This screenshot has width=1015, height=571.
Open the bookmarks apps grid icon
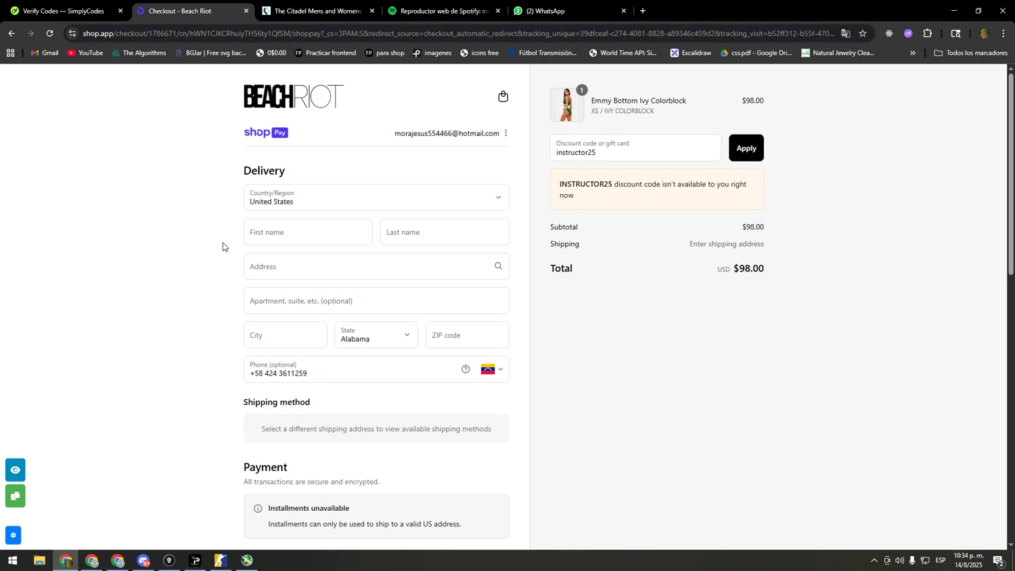coord(10,53)
